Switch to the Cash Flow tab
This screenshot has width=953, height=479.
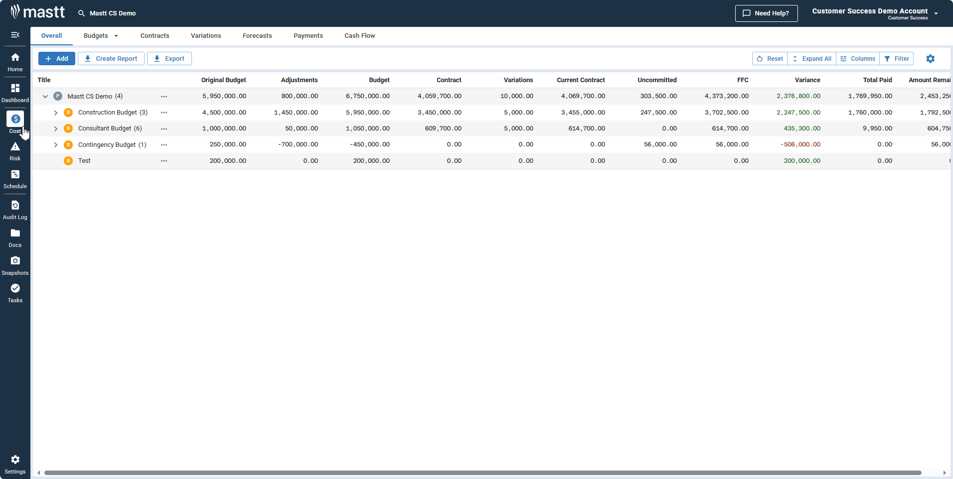point(359,35)
